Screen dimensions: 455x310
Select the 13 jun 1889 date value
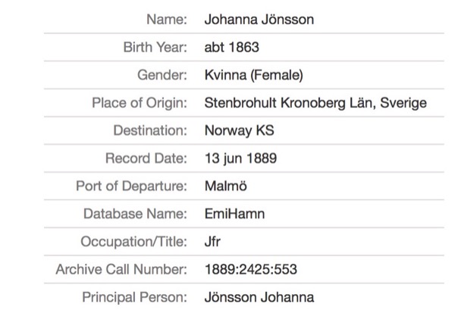240,158
